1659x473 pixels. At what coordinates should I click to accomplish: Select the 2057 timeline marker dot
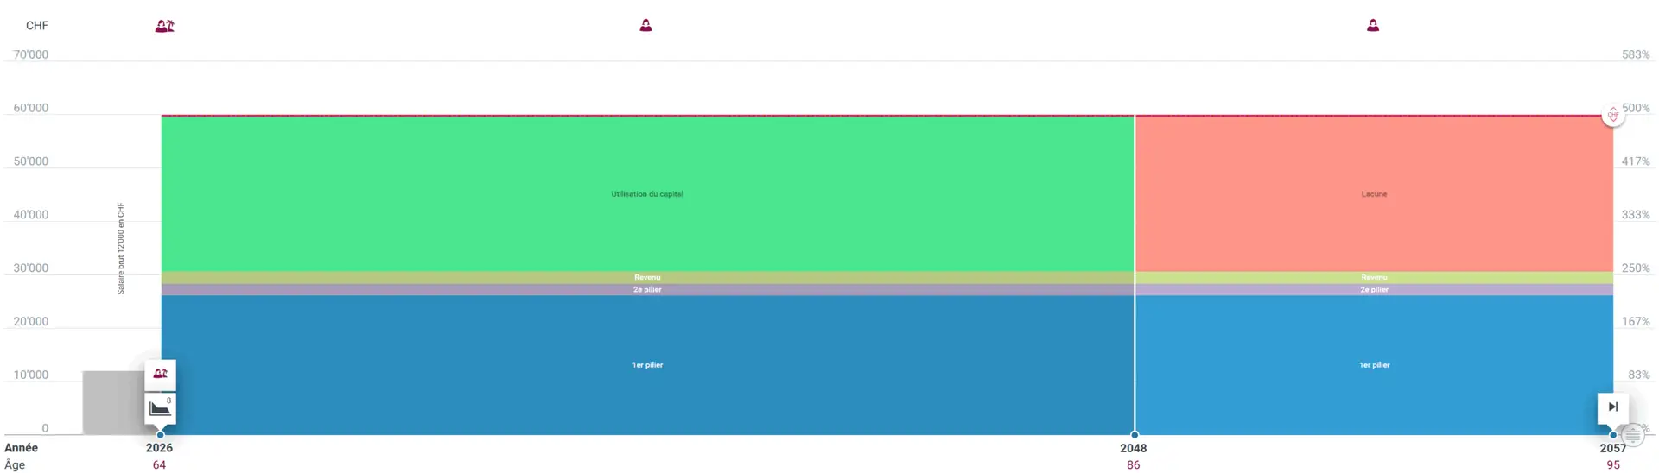pyautogui.click(x=1613, y=435)
